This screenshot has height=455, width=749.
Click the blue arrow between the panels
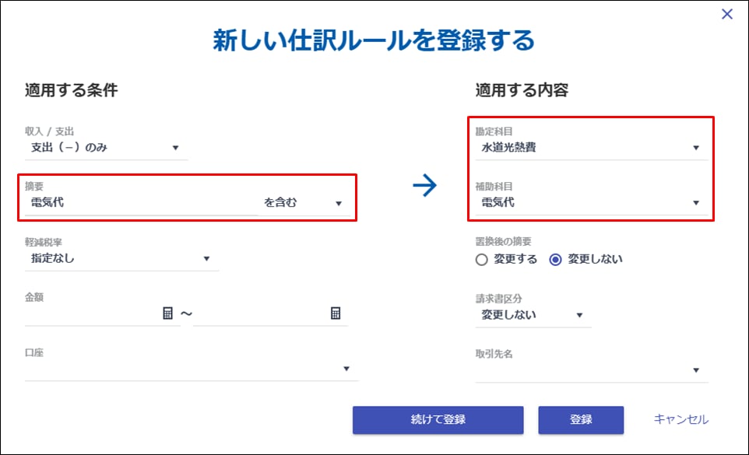[425, 187]
